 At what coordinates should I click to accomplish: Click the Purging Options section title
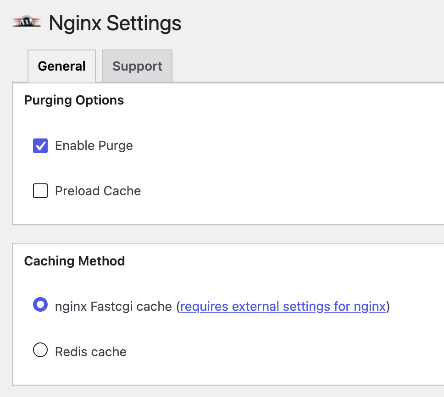(74, 100)
